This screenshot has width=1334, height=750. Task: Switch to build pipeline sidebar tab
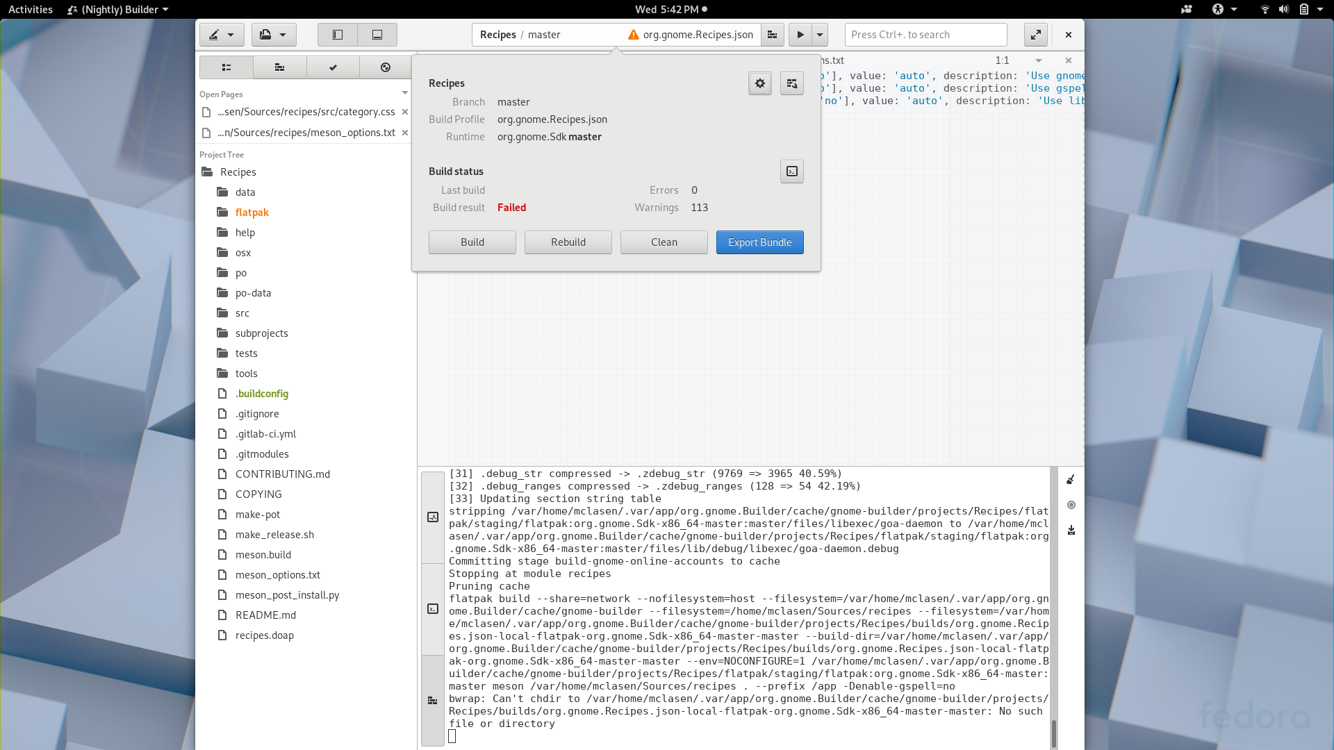pos(279,67)
